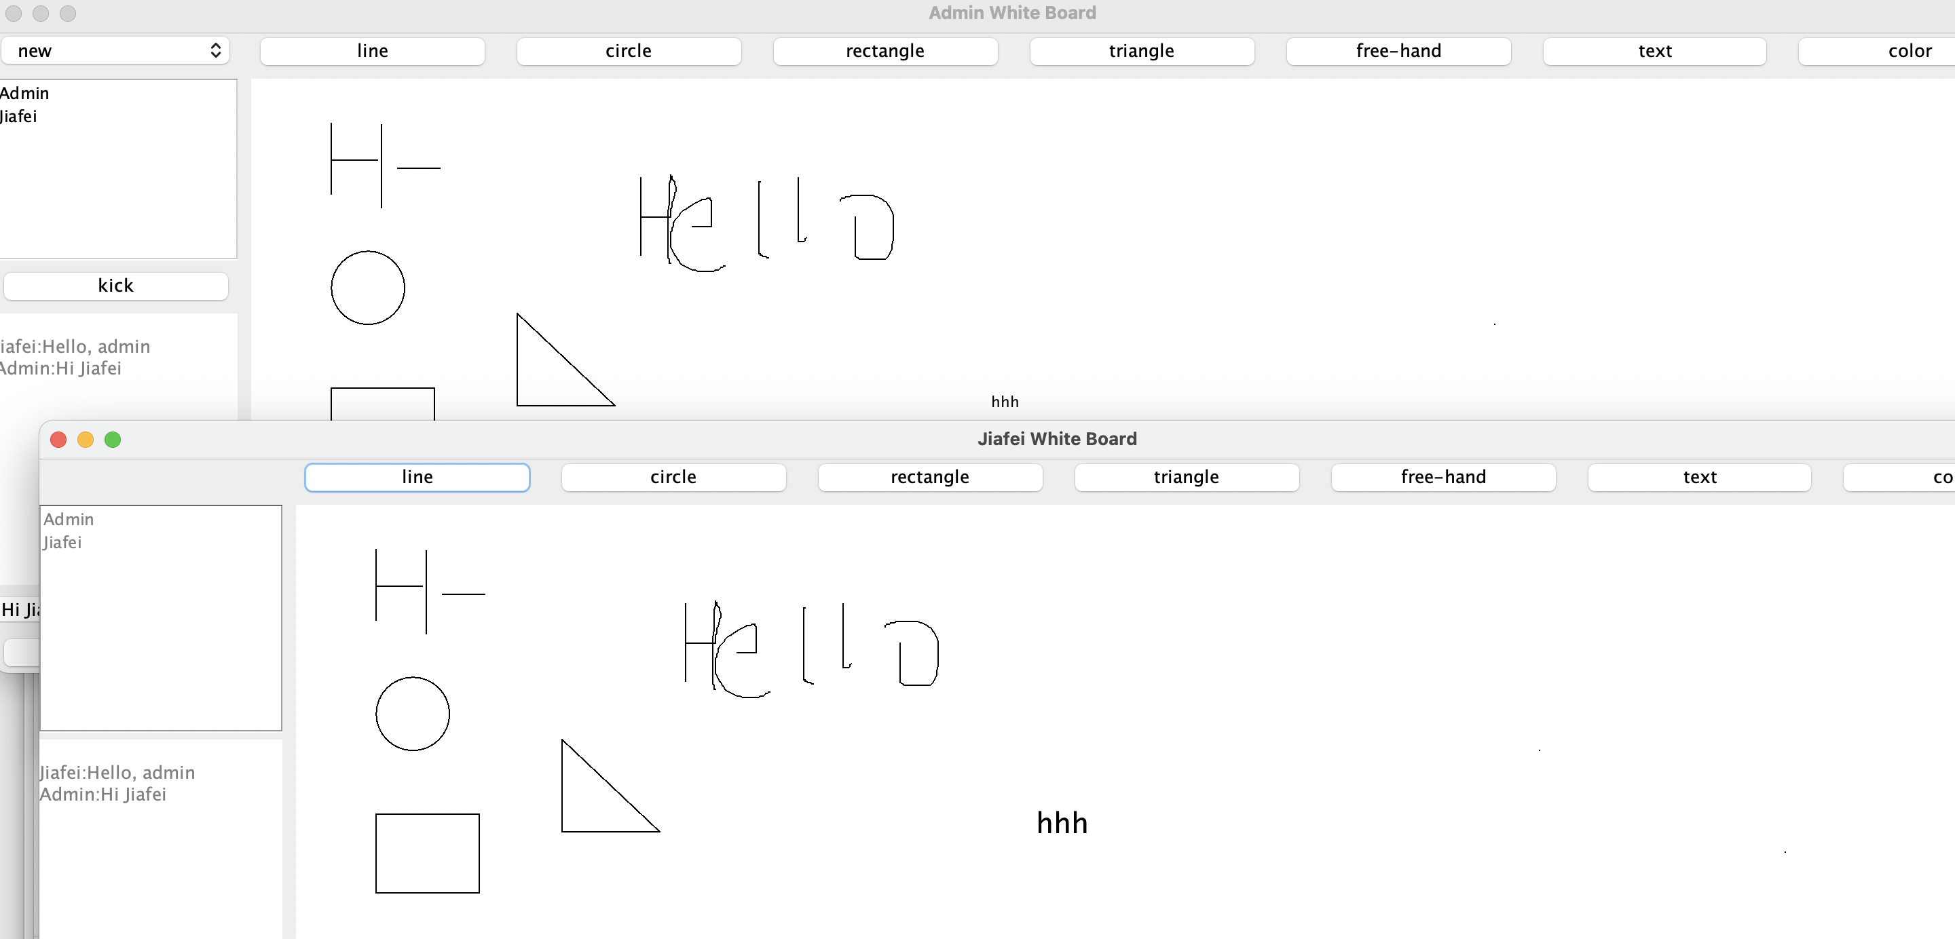The width and height of the screenshot is (1955, 939).
Task: Close the Jiafei White Board window
Action: coord(58,440)
